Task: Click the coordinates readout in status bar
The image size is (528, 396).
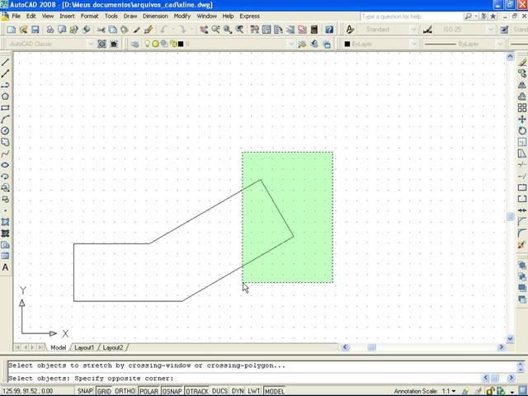Action: pyautogui.click(x=26, y=391)
